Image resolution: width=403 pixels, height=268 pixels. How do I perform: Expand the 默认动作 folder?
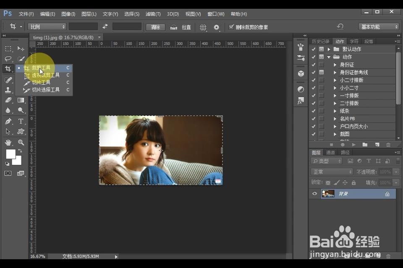coord(329,49)
